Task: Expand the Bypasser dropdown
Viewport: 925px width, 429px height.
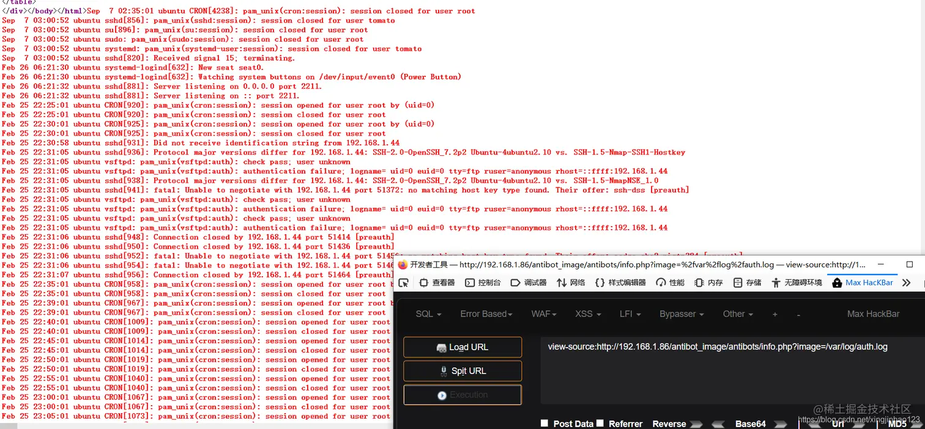Action: [682, 313]
